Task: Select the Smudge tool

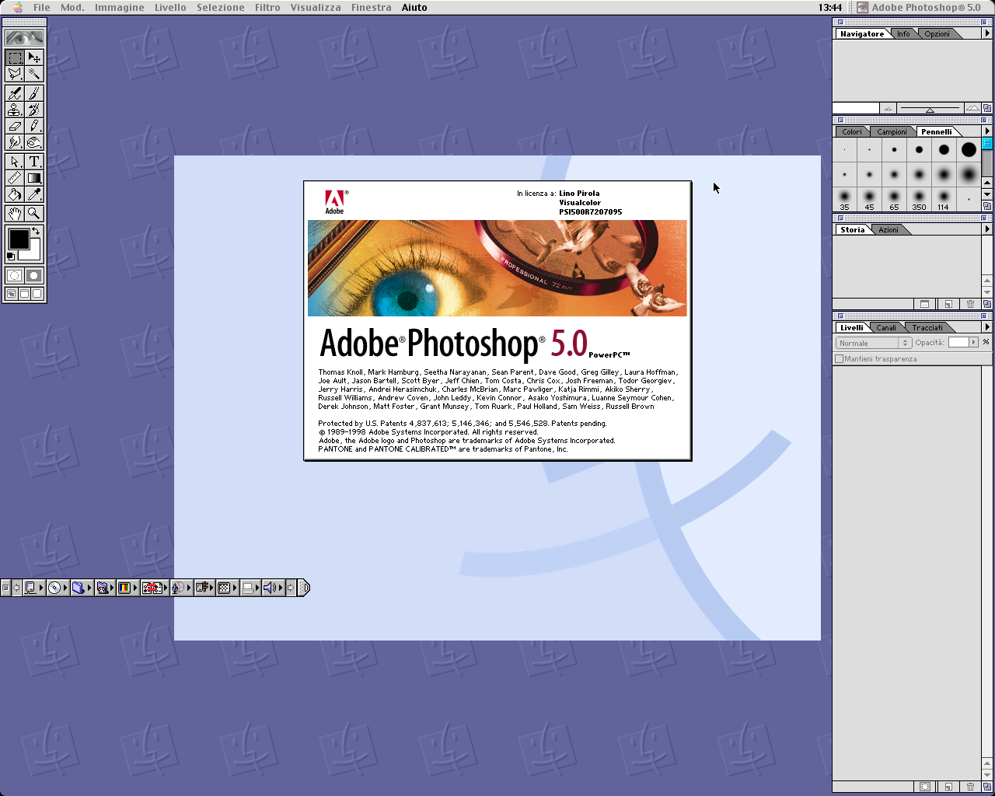Action: click(x=15, y=142)
